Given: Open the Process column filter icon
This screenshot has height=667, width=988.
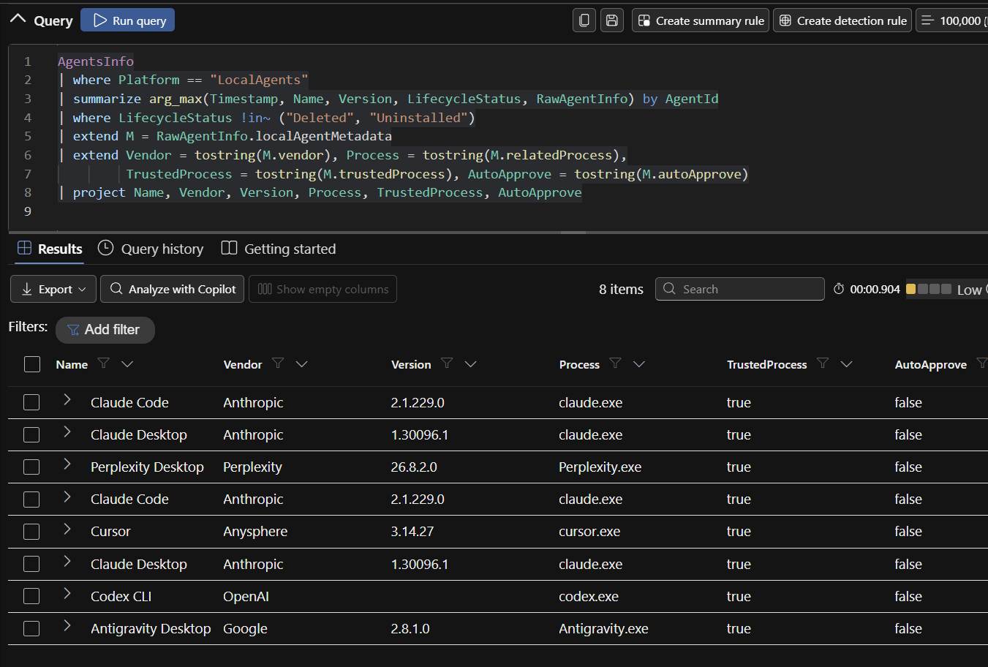Looking at the screenshot, I should pos(616,363).
